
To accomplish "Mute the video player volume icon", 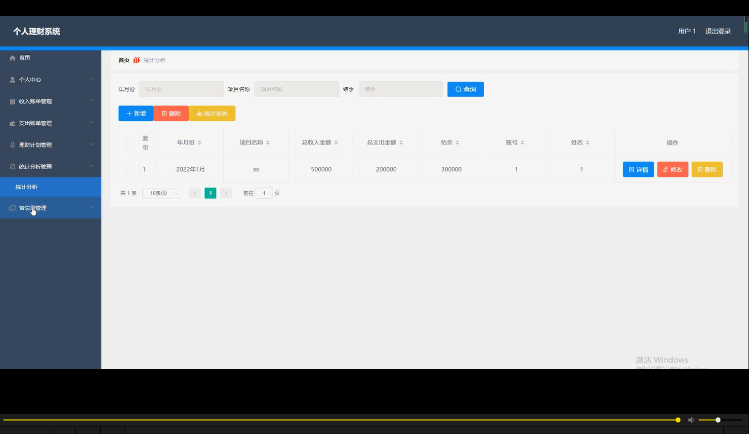I will pos(692,420).
